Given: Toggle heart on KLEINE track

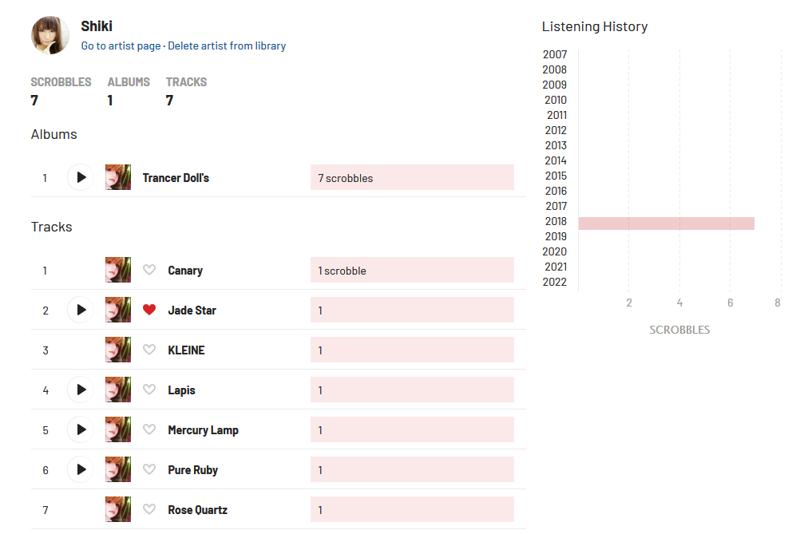Looking at the screenshot, I should [149, 350].
